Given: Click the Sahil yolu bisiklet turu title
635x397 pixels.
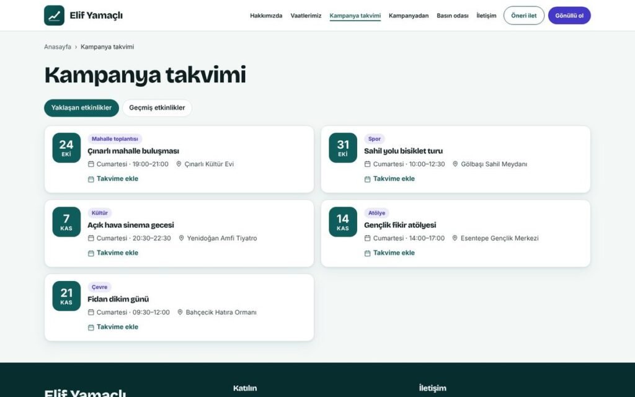Looking at the screenshot, I should tap(403, 151).
